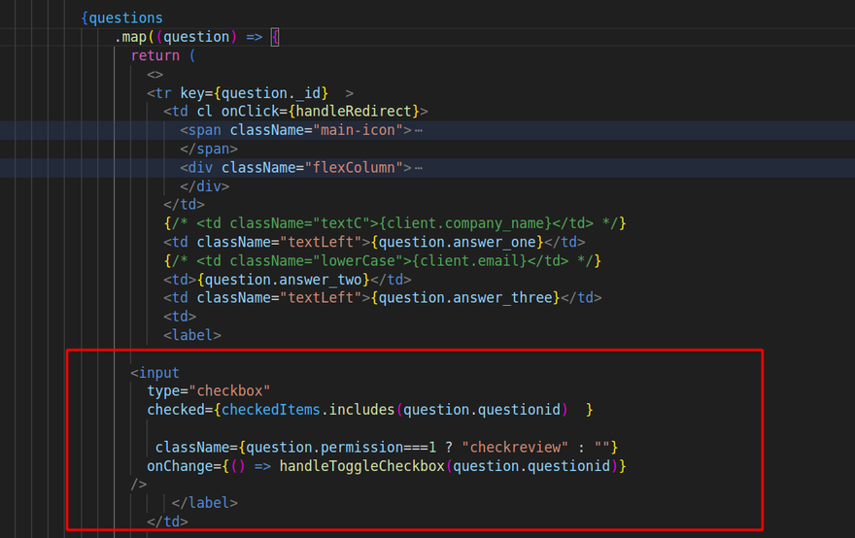Click the handleToggleCheckbox function call
855x538 pixels.
pos(362,466)
